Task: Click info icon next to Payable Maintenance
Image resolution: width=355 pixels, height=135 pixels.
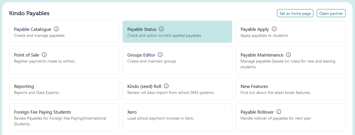Action: [288, 55]
